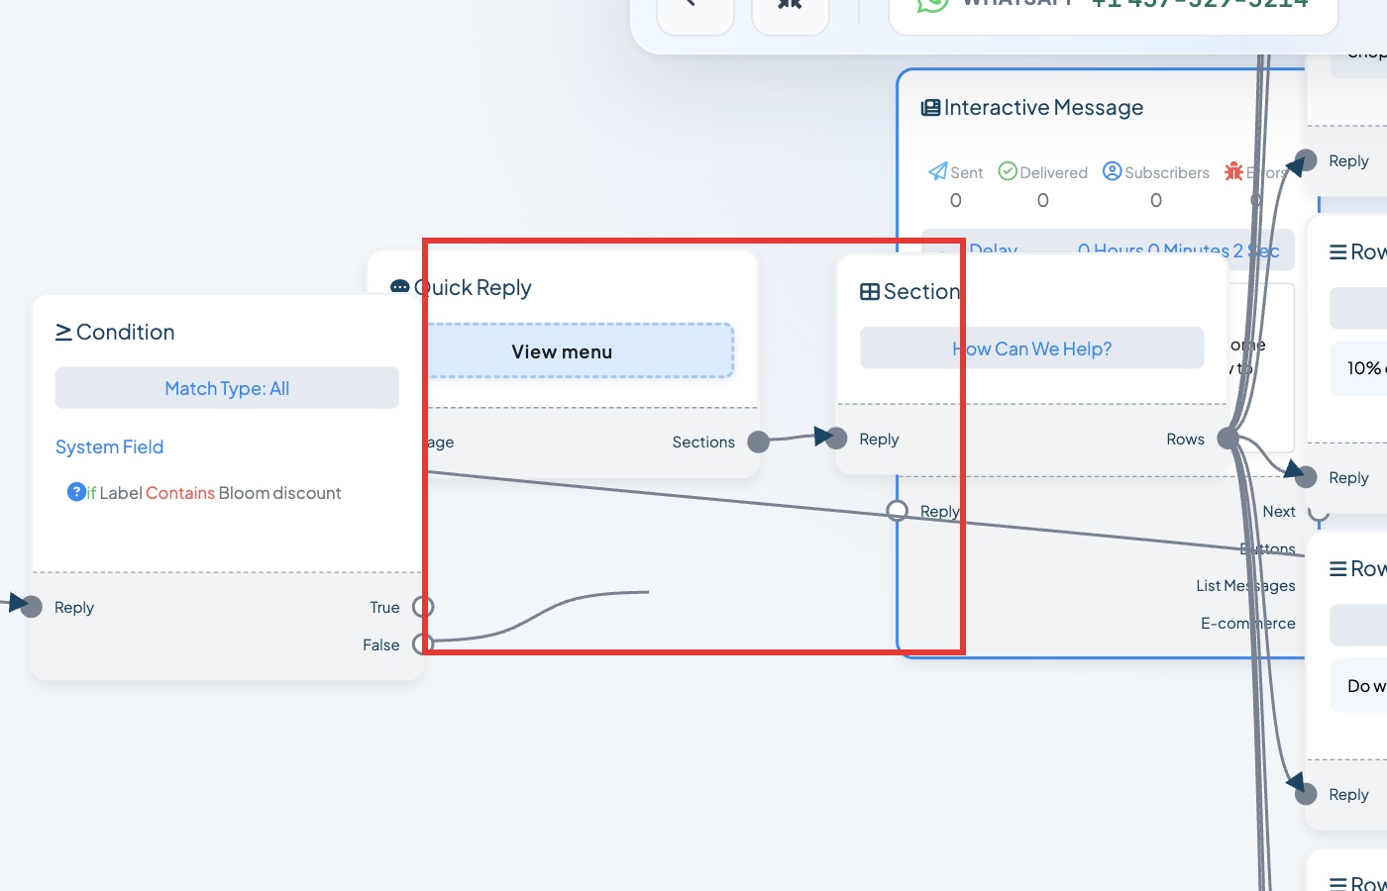
Task: Click the Match Type: All field
Action: tap(227, 388)
